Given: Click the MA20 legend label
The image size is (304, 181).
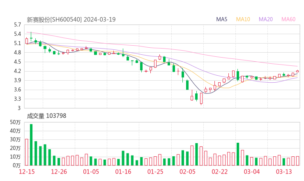Looking at the screenshot, I should pyautogui.click(x=266, y=19).
